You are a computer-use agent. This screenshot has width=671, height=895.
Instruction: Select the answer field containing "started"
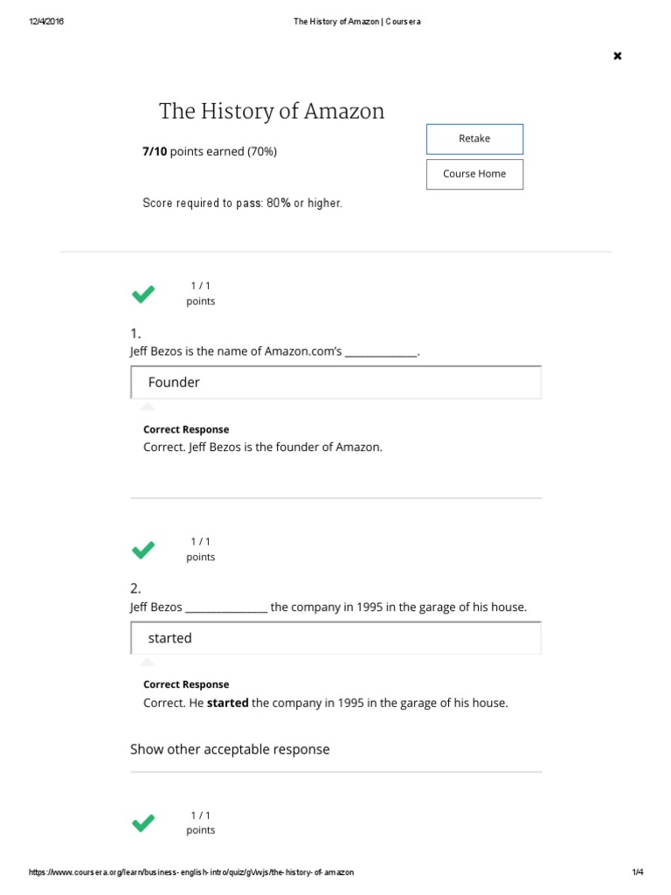(x=335, y=638)
